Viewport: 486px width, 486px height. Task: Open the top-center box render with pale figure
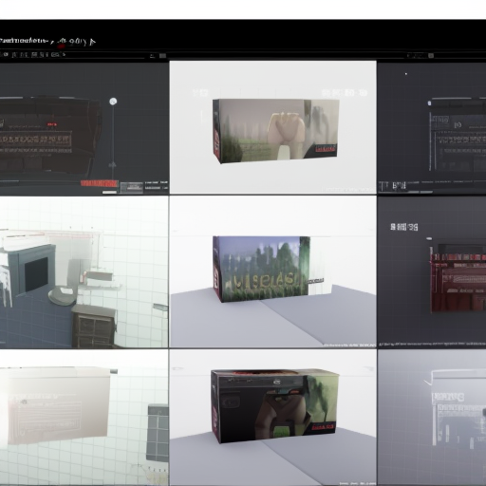[275, 131]
